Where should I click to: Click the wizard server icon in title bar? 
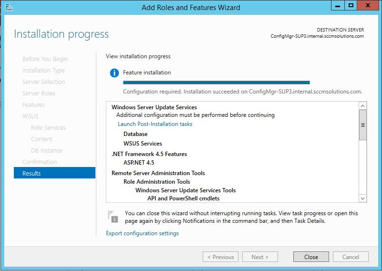9,7
